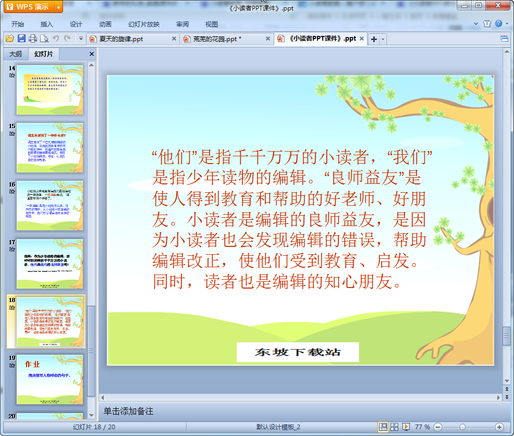Click the Open folder icon in toolbar
The height and width of the screenshot is (436, 514).
[10, 39]
